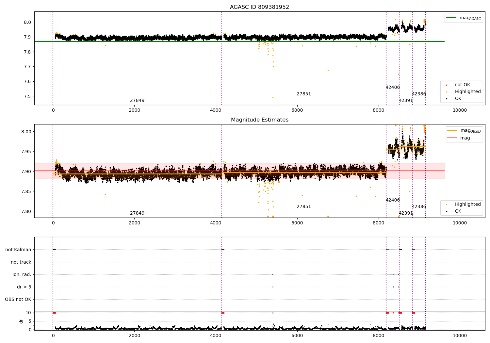Click the "Magnitude Estimates" plot title
This screenshot has width=490, height=343.
coord(259,120)
